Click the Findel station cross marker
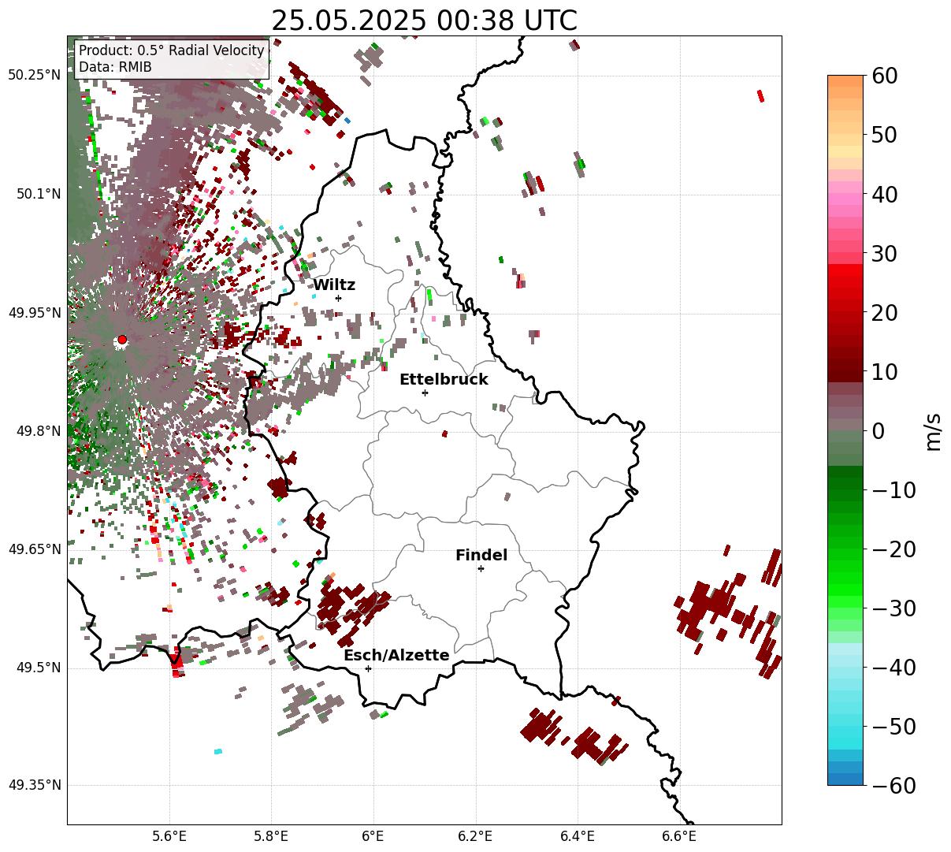Image resolution: width=951 pixels, height=852 pixels. 481,568
